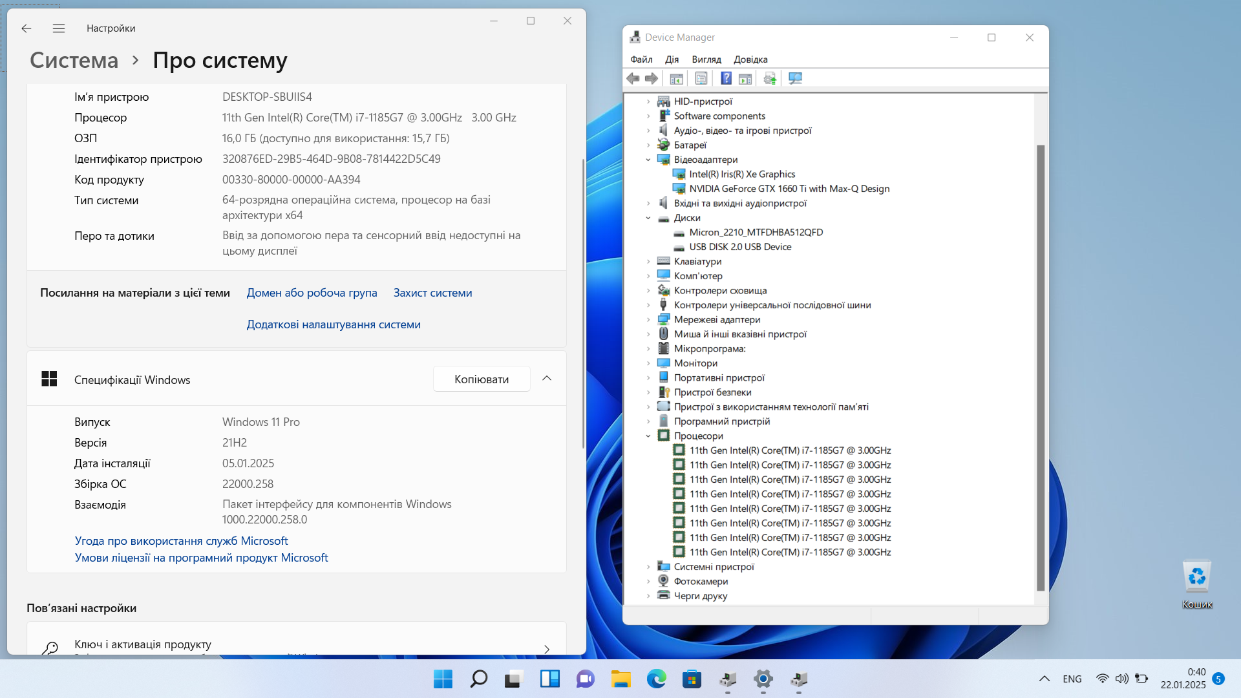Click the volume icon in system tray
1241x698 pixels.
click(x=1122, y=679)
